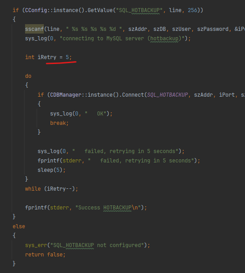Click the iRetry variable in its declaration
Screen dimensions: 245x273
tap(47, 57)
